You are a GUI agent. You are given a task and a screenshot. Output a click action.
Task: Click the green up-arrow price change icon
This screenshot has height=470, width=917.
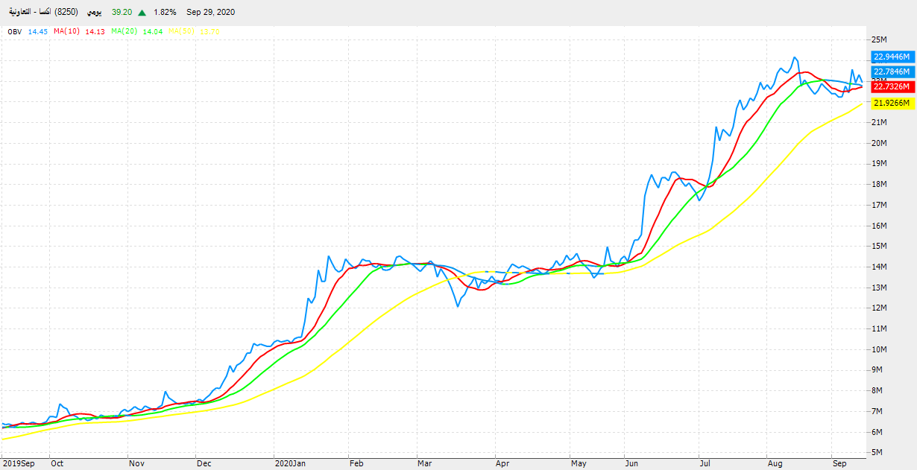tap(142, 13)
